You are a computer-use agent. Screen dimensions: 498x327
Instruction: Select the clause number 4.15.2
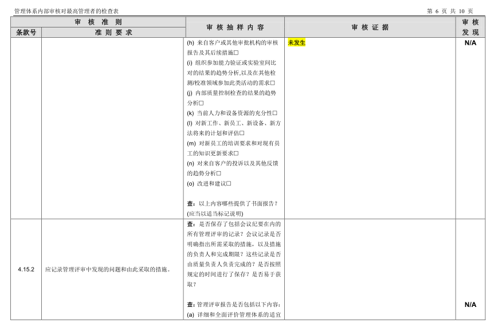26,270
